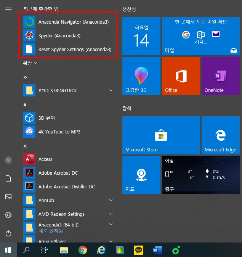Launch 4K YouTube to MP3
Image resolution: width=242 pixels, height=257 pixels.
pos(69,132)
